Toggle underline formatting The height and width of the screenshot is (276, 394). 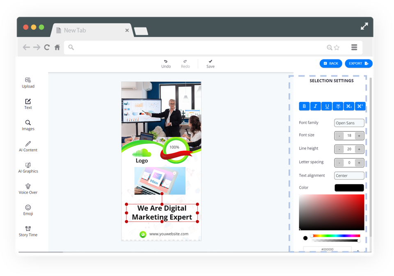point(327,106)
